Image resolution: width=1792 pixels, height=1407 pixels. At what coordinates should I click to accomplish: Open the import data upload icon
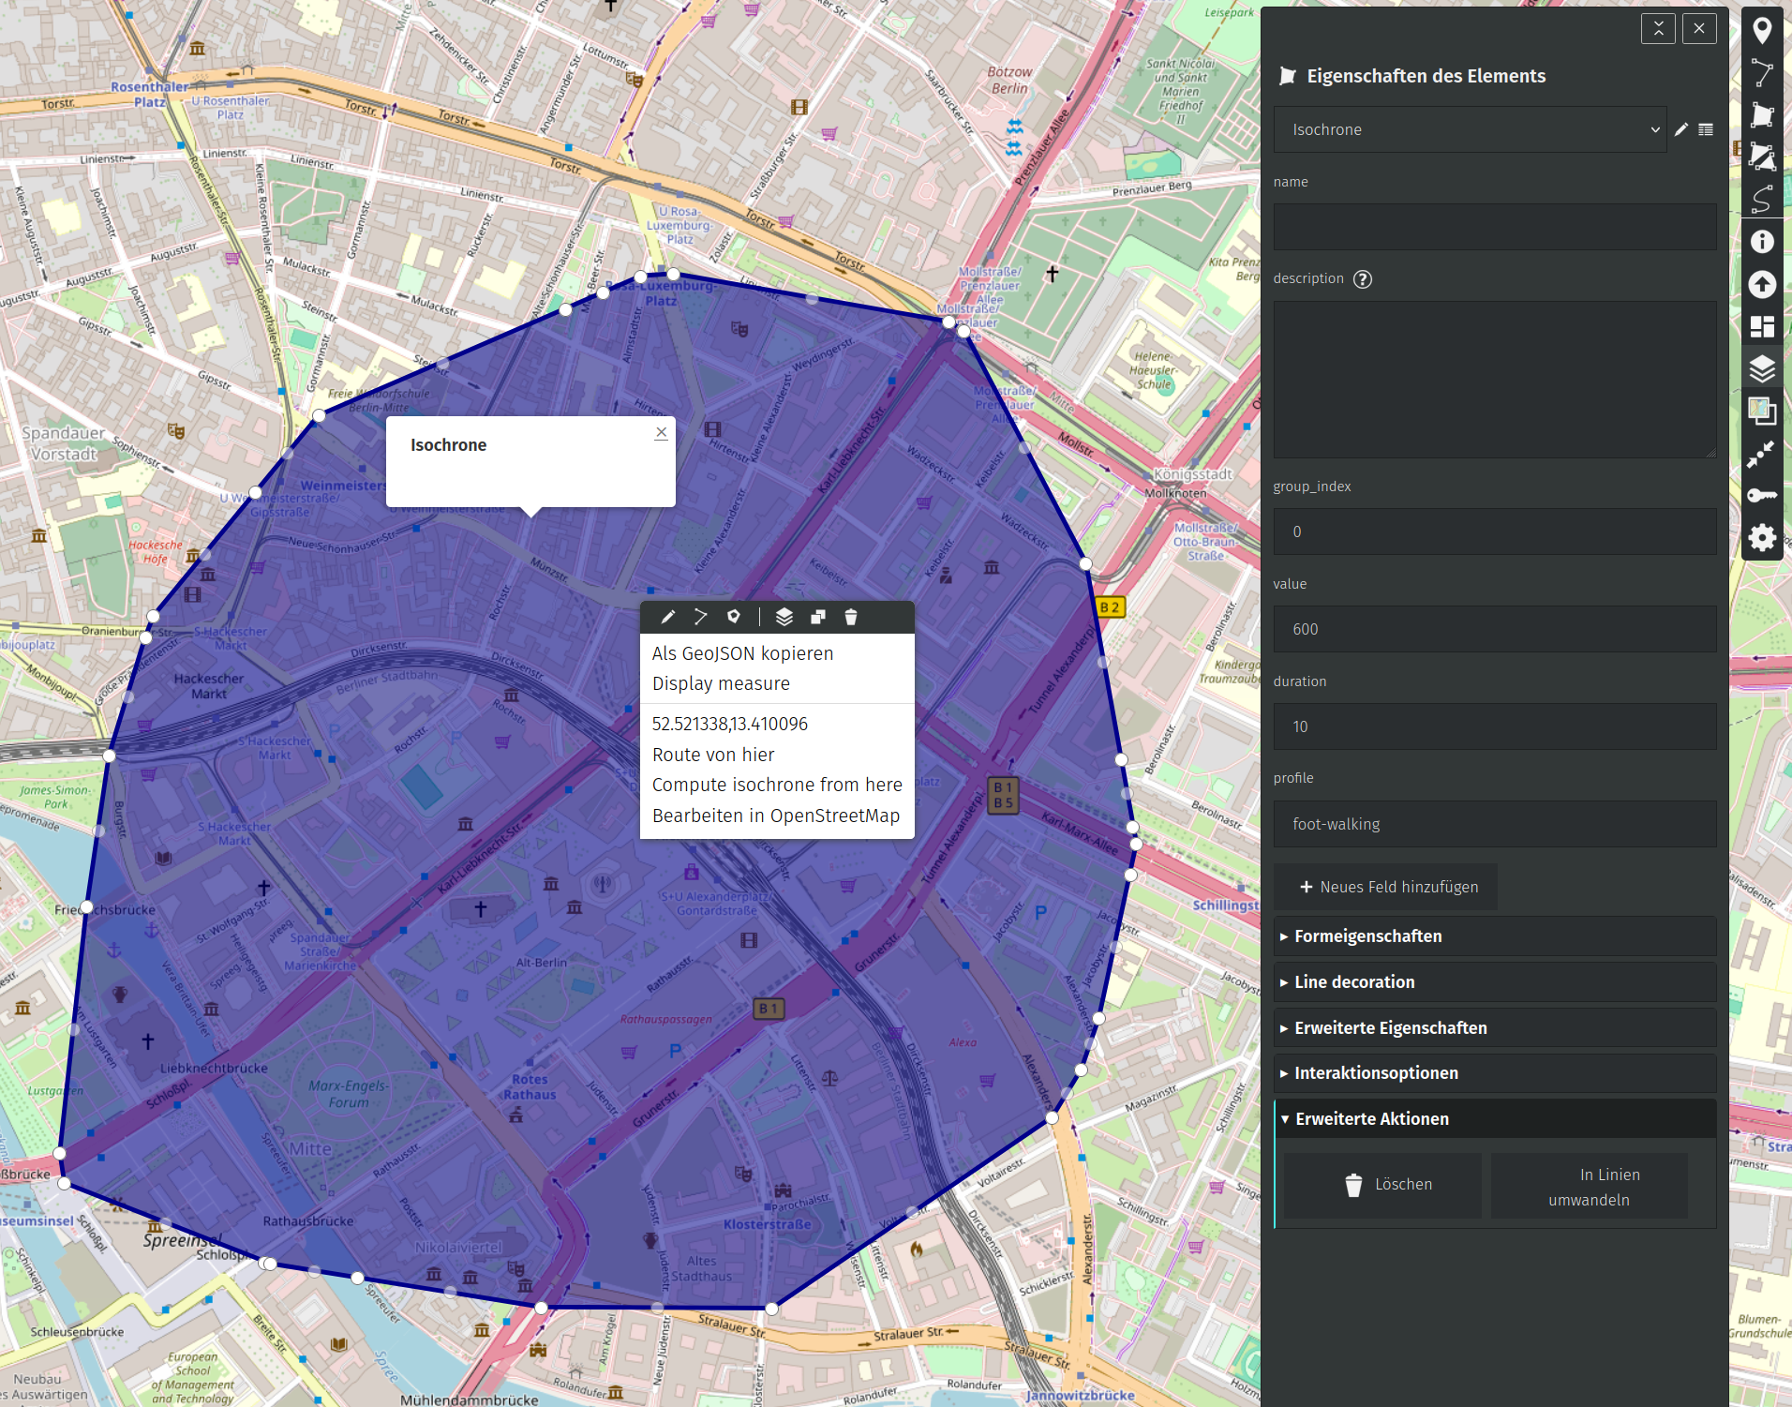[1762, 284]
